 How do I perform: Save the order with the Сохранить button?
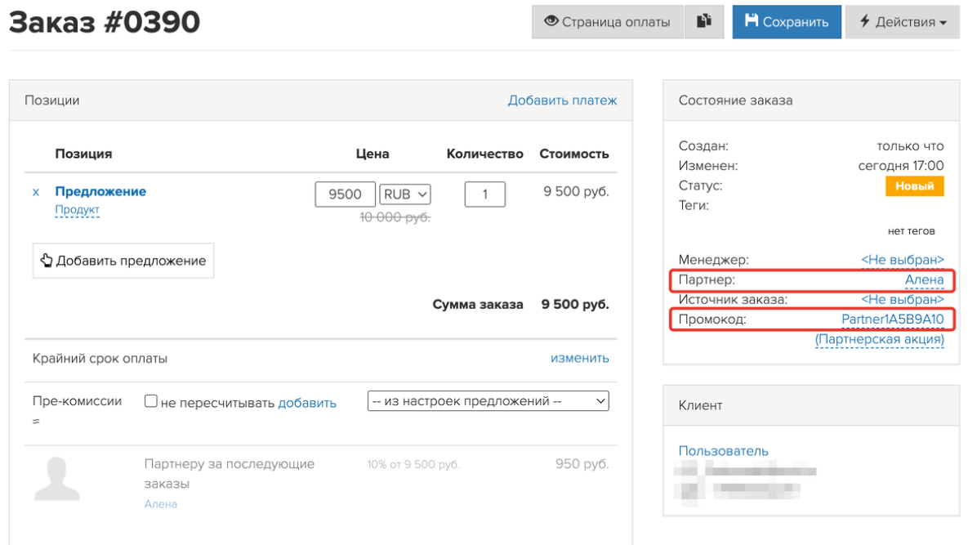click(786, 22)
